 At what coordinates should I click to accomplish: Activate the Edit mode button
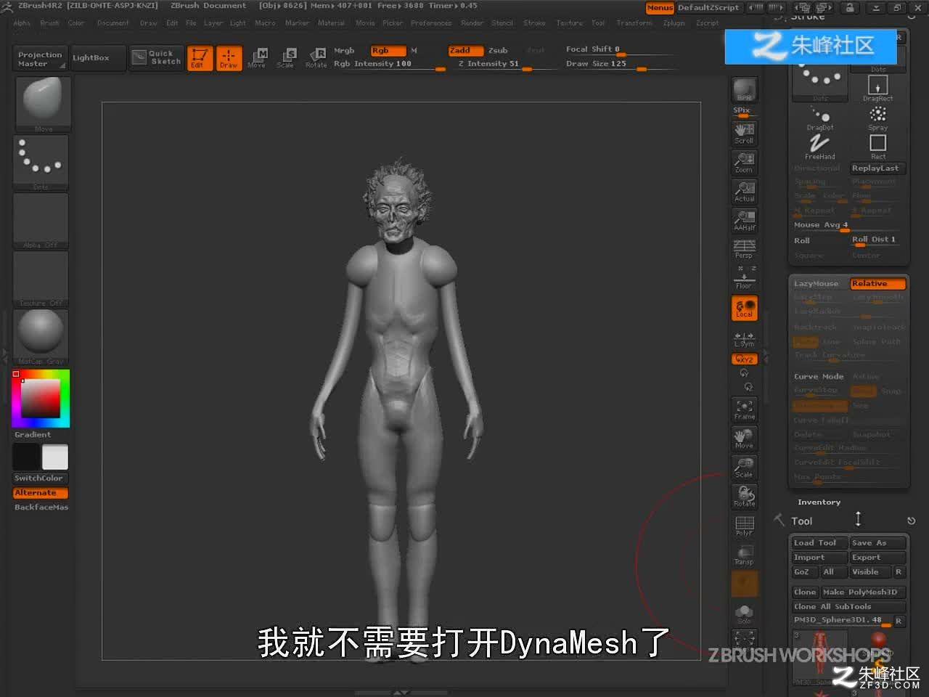pyautogui.click(x=200, y=57)
